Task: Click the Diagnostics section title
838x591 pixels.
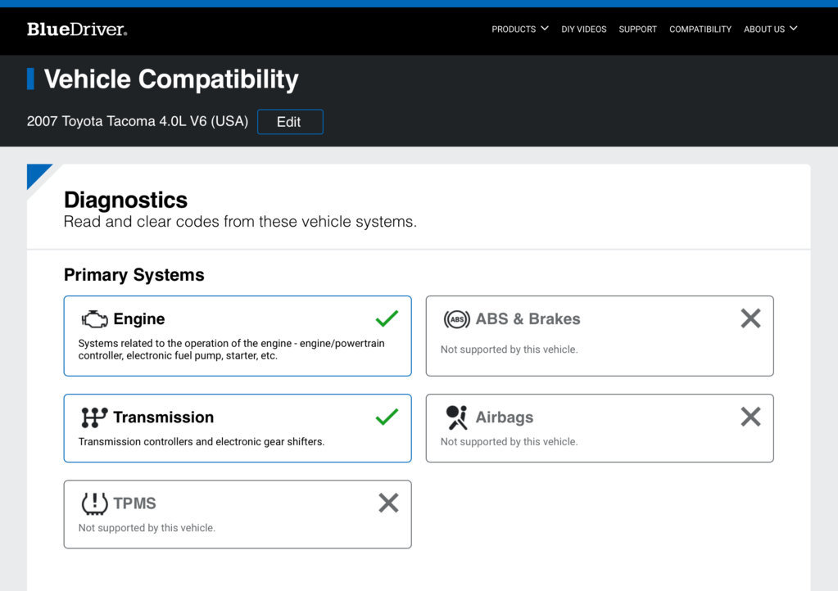Action: pos(125,201)
